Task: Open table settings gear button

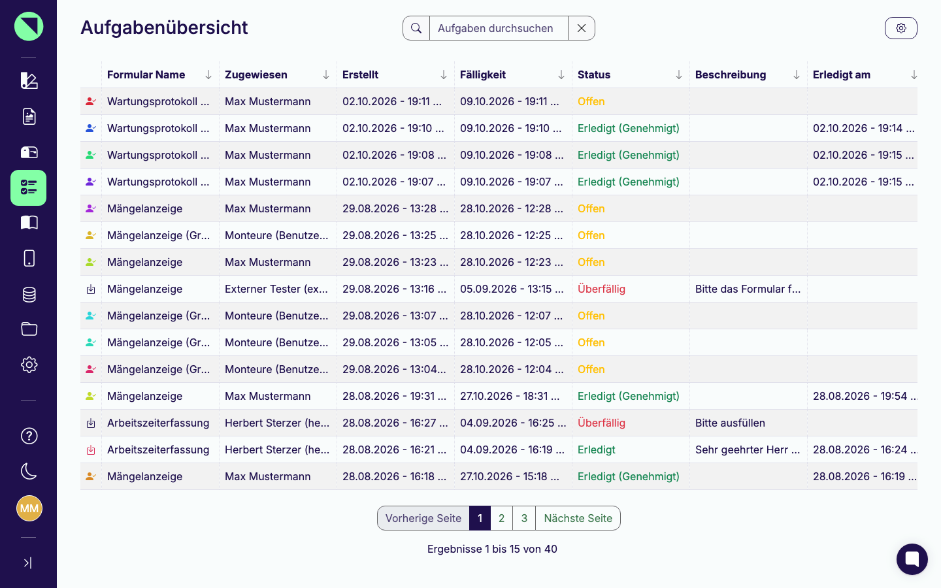Action: point(901,28)
